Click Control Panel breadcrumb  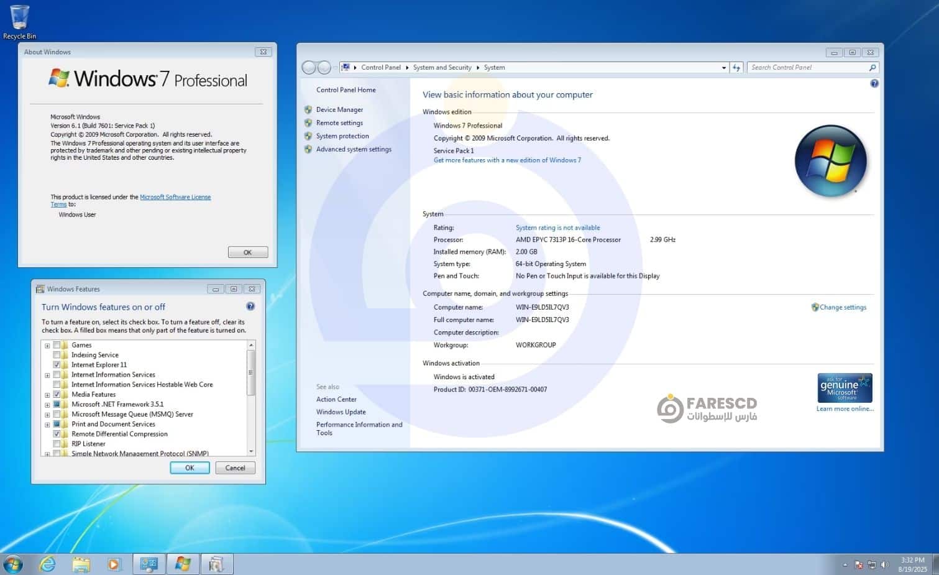pyautogui.click(x=381, y=67)
